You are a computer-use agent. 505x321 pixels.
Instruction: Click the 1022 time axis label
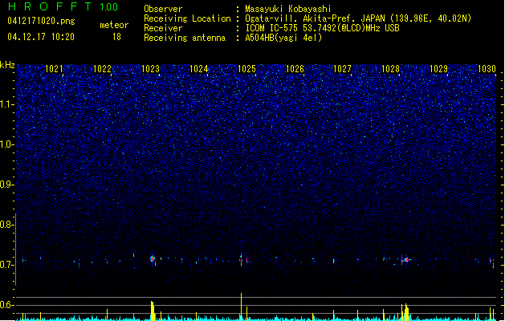[102, 69]
